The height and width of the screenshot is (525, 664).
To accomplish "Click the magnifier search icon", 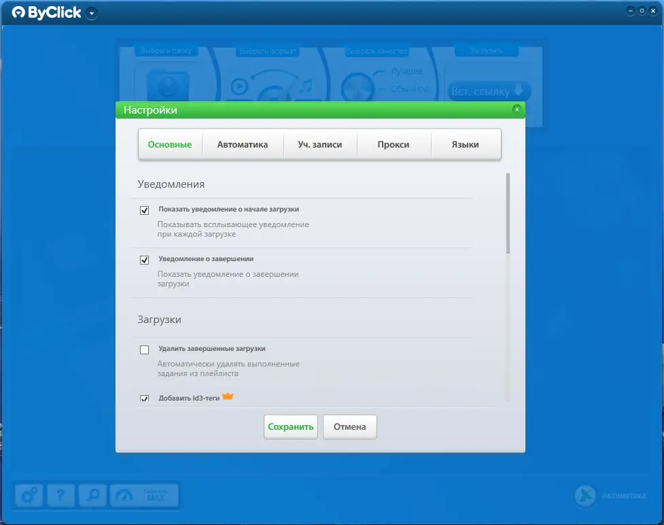I will pos(92,495).
